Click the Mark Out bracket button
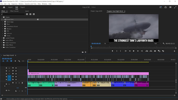 [120, 51]
